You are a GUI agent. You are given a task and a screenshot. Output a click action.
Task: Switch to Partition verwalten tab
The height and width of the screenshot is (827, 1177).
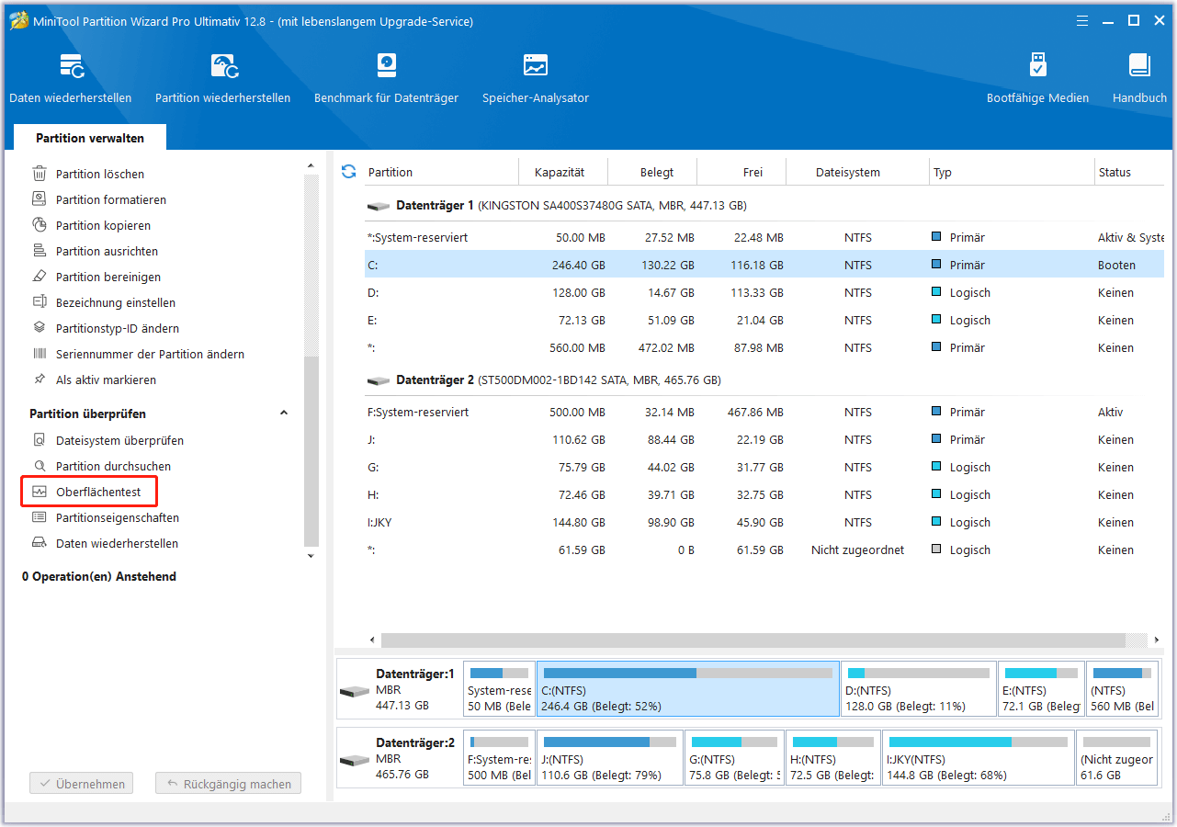click(x=90, y=138)
